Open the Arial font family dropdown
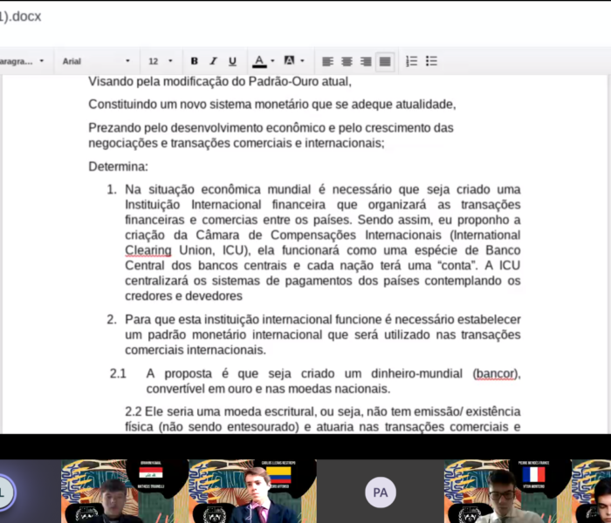This screenshot has height=523, width=611. tap(95, 61)
